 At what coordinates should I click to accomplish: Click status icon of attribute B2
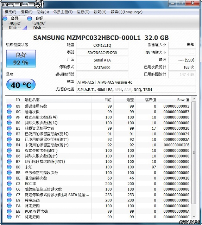click(9, 134)
